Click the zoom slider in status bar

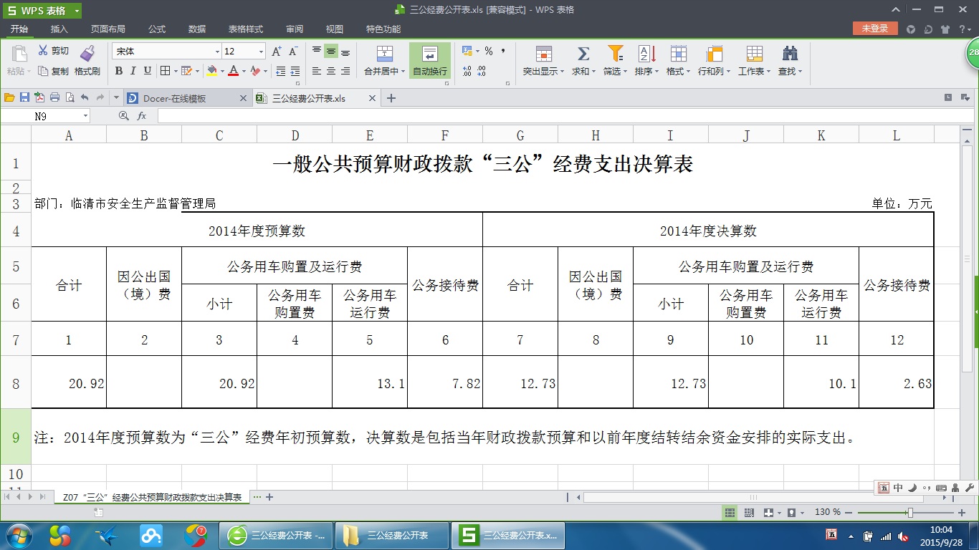tap(909, 513)
